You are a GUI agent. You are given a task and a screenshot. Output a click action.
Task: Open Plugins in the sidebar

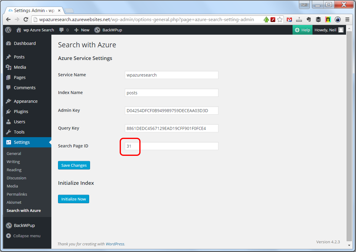click(x=21, y=112)
